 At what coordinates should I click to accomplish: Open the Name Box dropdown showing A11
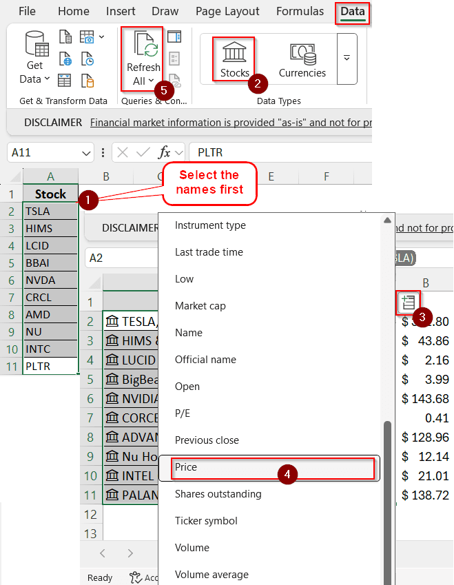tap(86, 153)
